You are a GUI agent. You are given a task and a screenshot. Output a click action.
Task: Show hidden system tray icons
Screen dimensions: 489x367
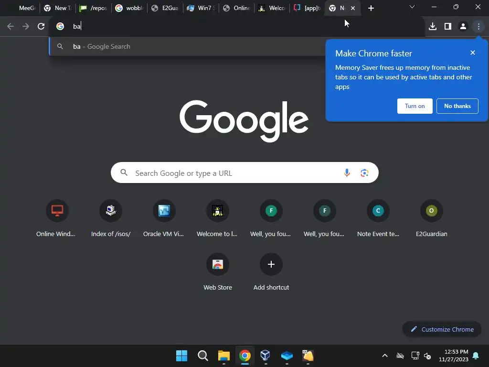click(x=385, y=356)
